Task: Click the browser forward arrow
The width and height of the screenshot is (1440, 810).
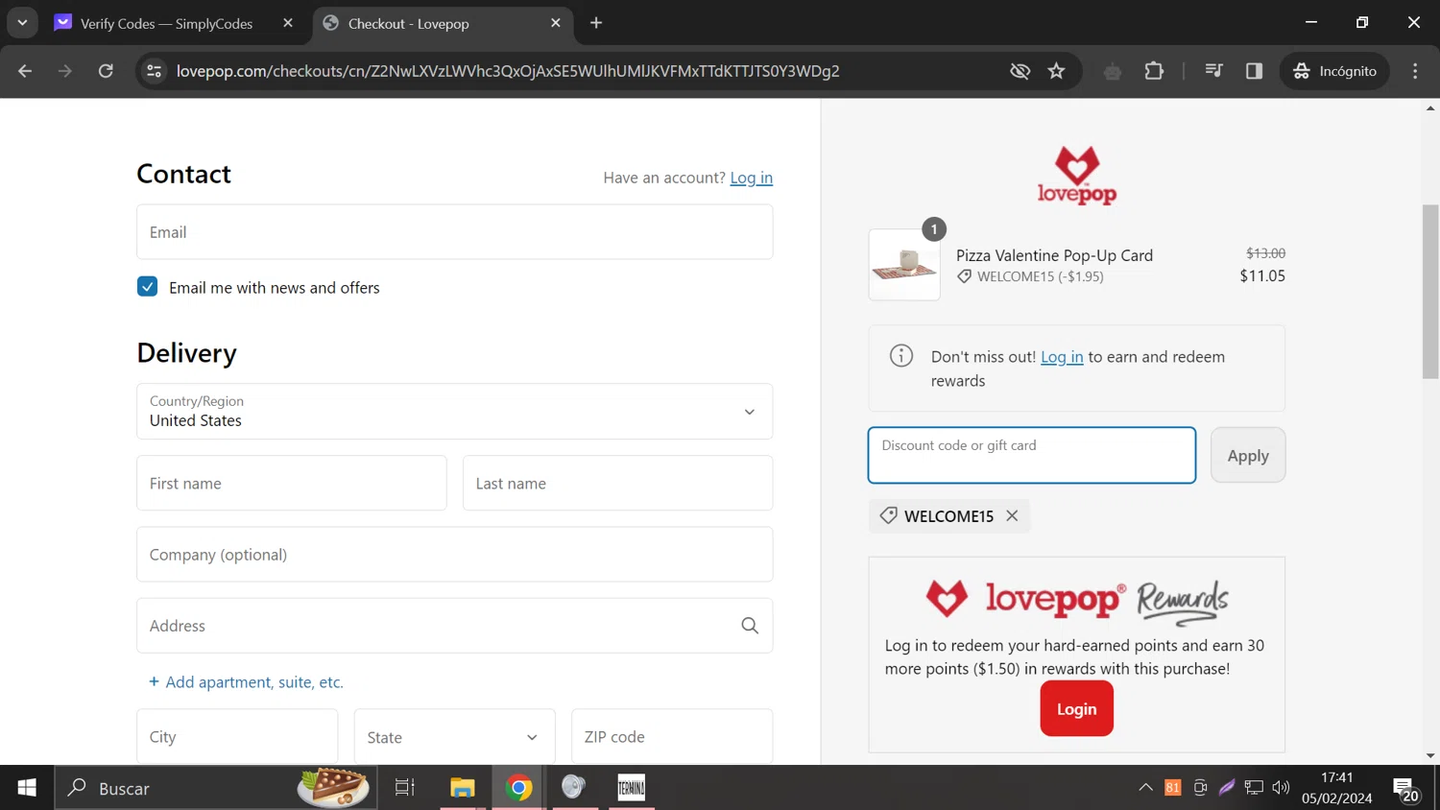Action: [65, 71]
